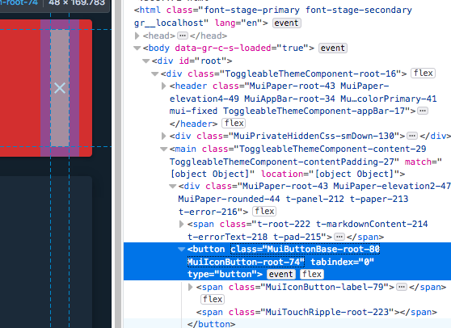Viewport: 451px width, 328px height.
Task: Click class attribute value MuiButtonBase-root-80
Action: (323, 249)
